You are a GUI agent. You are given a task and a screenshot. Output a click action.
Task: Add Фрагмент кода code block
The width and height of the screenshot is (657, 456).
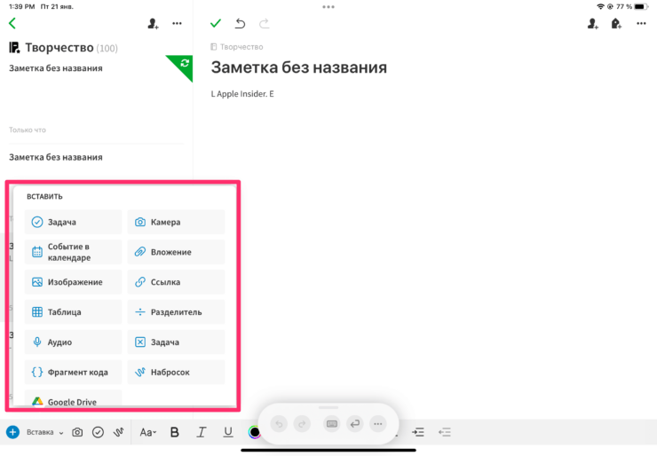click(x=73, y=372)
